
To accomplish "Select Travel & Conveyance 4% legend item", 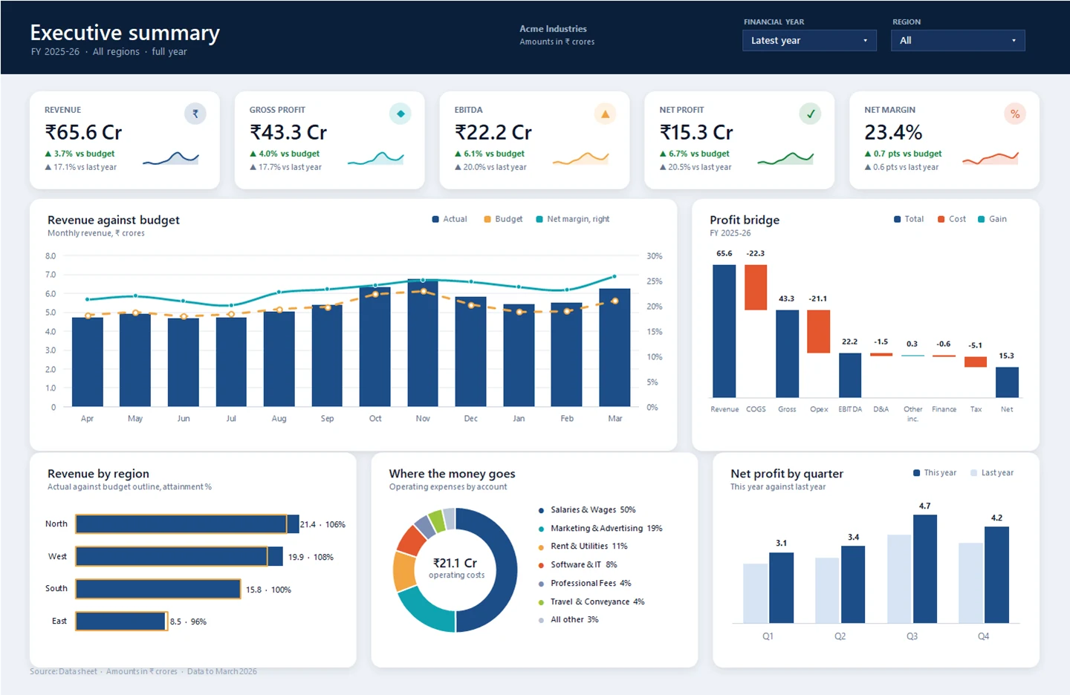I will [591, 602].
